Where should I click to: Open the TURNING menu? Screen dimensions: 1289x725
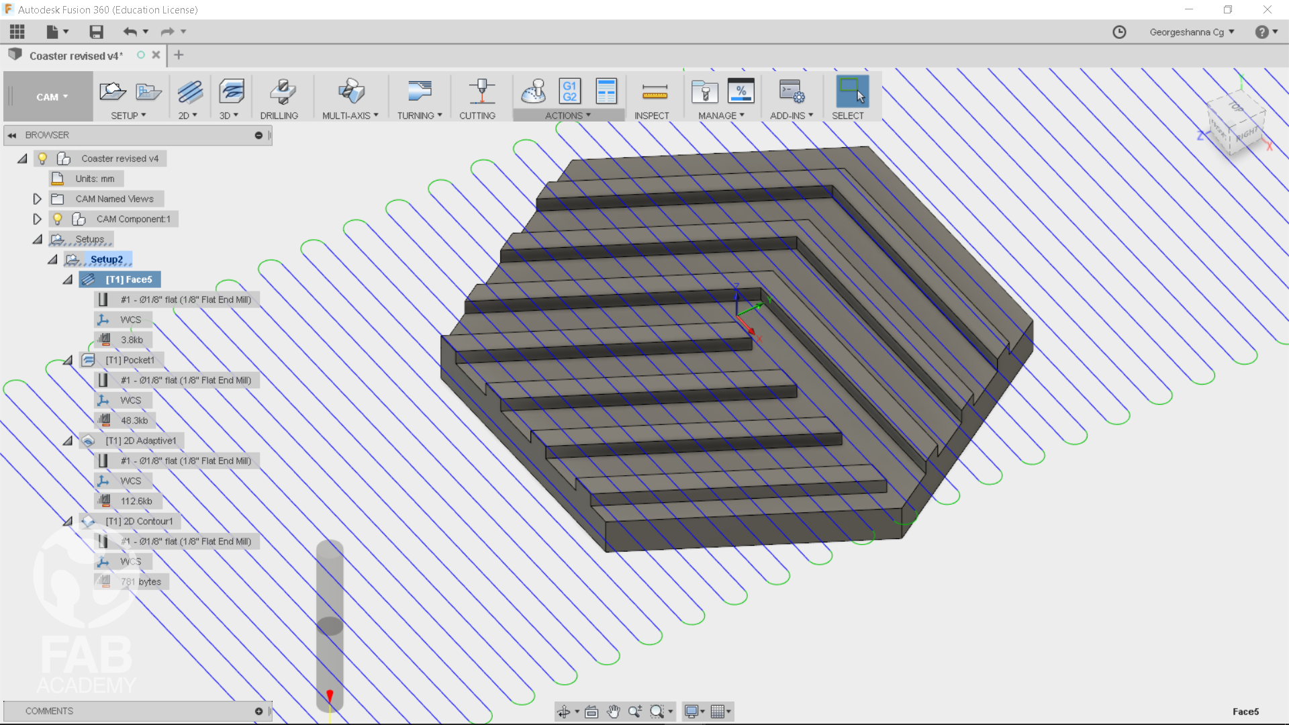420,115
